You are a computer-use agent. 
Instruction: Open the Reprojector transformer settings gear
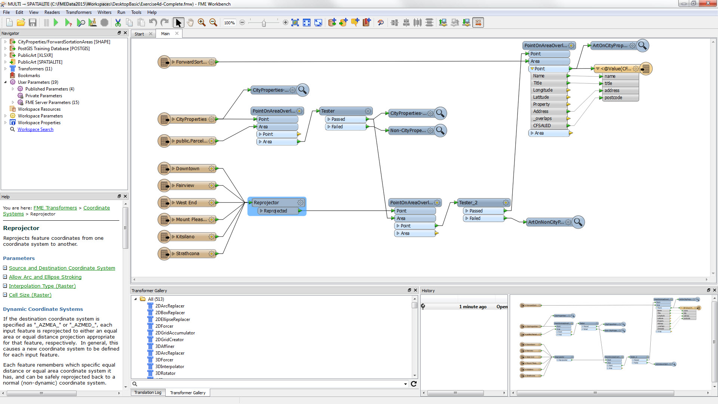pyautogui.click(x=300, y=203)
